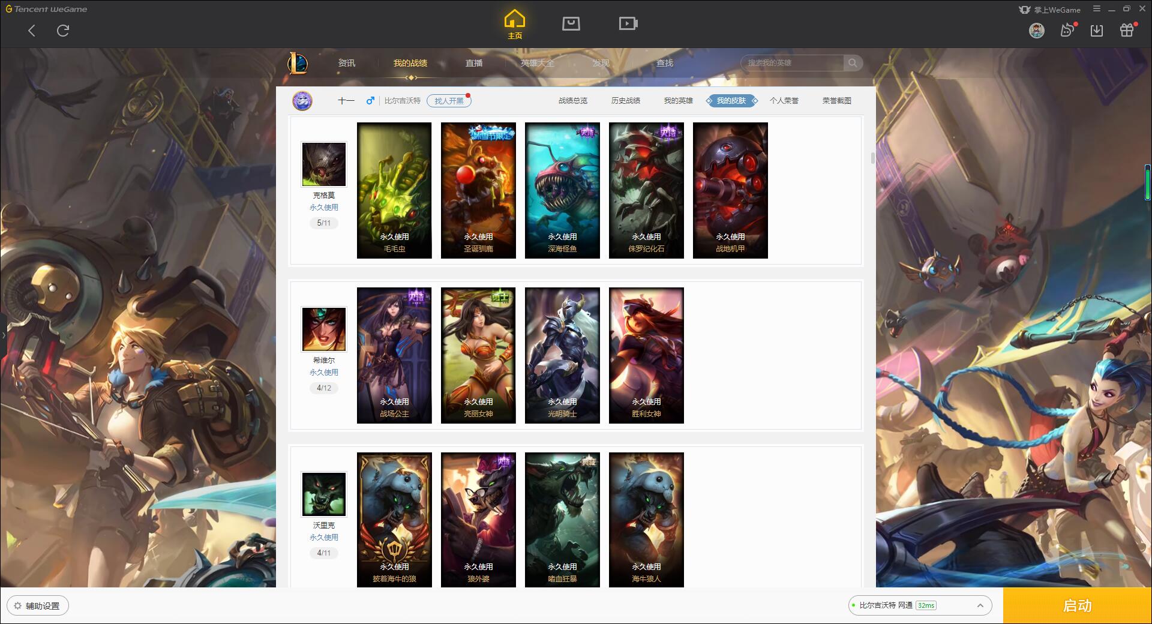The width and height of the screenshot is (1152, 624).
Task: Click the 5/11 skin count badge
Action: tap(324, 223)
